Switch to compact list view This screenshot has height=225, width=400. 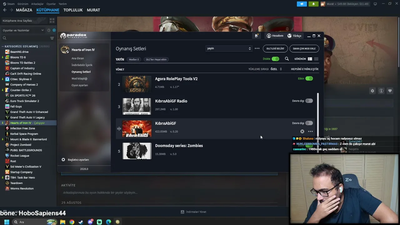click(316, 59)
